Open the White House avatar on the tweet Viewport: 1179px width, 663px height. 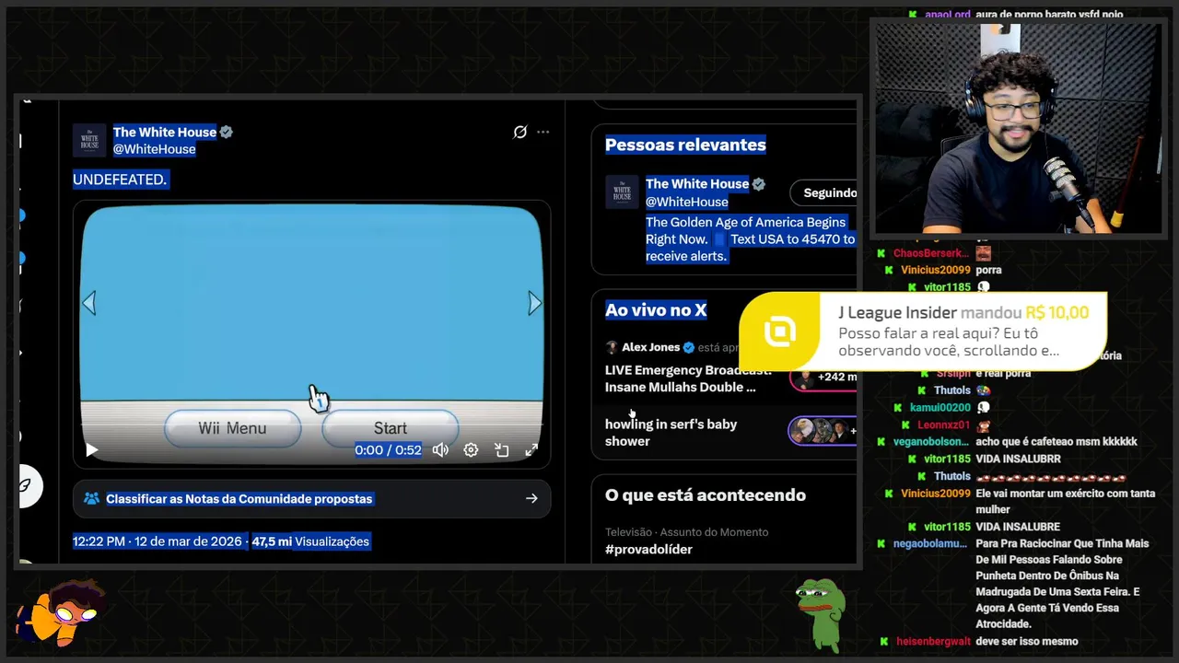pyautogui.click(x=89, y=140)
